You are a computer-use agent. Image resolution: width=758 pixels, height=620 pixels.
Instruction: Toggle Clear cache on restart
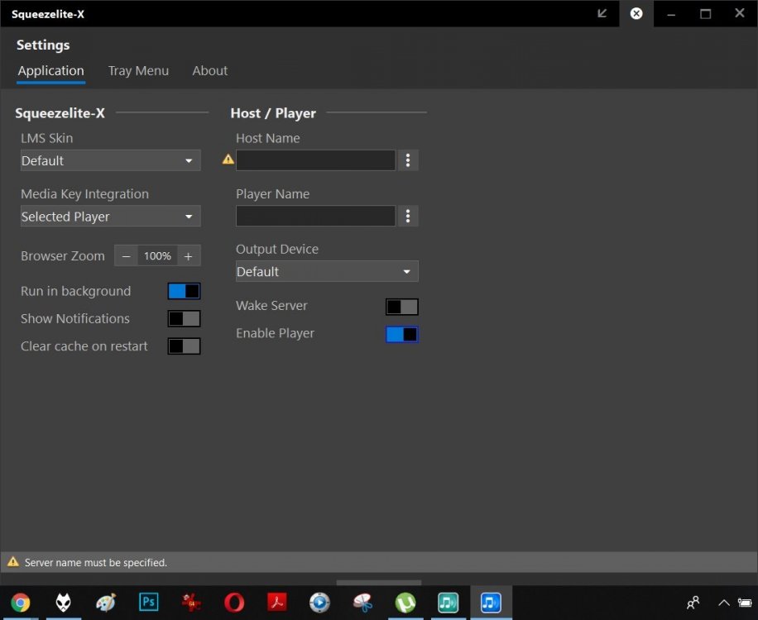184,346
